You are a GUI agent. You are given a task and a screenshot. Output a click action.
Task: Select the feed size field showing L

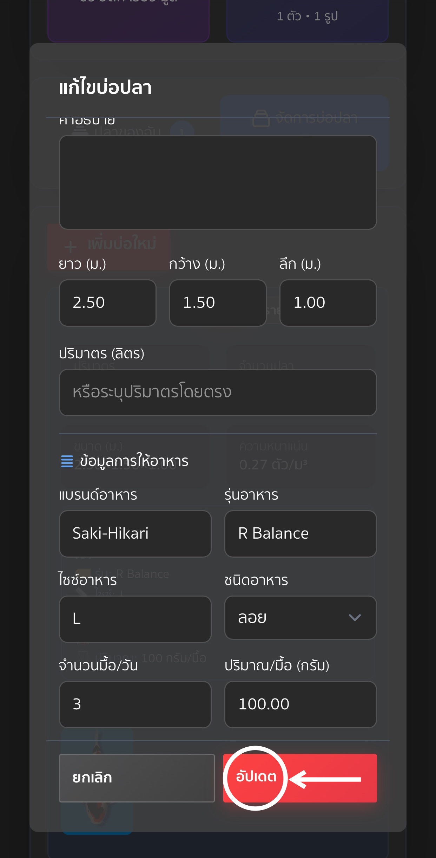135,619
